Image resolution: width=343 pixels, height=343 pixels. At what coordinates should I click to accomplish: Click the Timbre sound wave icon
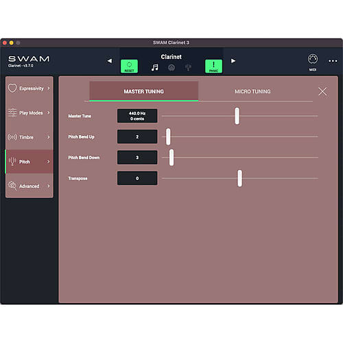pyautogui.click(x=12, y=137)
